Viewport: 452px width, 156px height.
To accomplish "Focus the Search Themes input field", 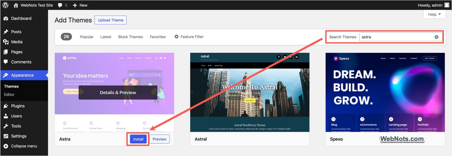I will (401, 37).
